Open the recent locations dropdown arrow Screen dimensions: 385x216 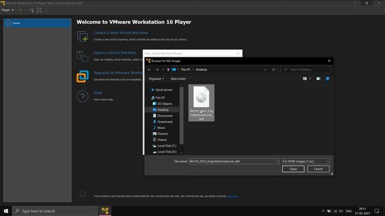(x=163, y=70)
